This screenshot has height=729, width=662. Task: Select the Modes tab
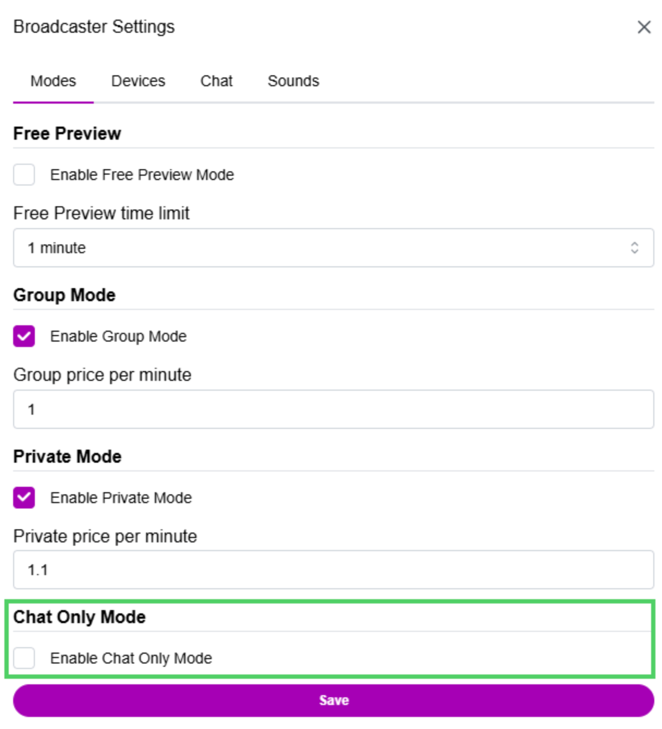[x=53, y=81]
